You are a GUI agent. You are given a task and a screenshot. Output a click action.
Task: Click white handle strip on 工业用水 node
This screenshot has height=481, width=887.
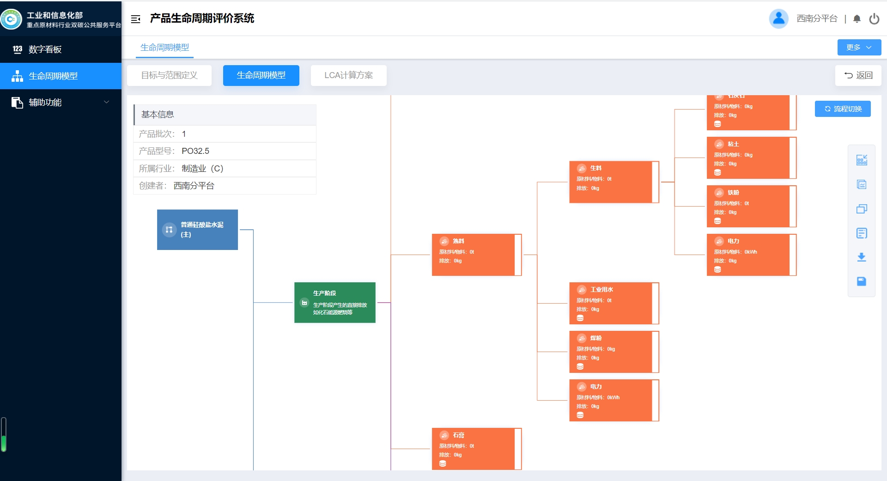(x=655, y=303)
